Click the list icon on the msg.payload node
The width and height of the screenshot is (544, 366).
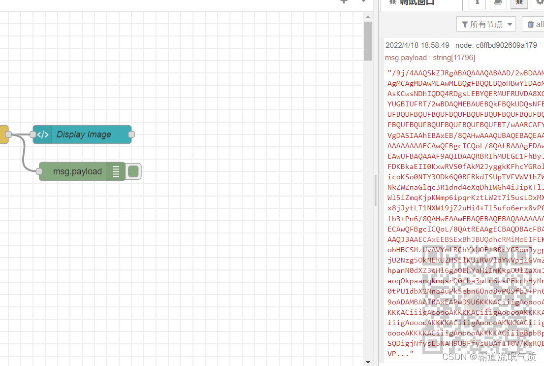[x=116, y=171]
